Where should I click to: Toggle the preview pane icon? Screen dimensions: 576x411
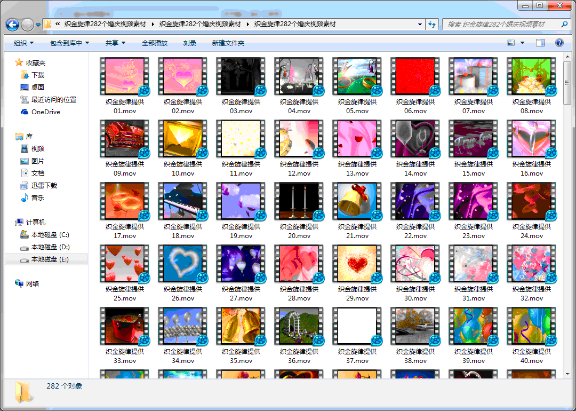540,43
